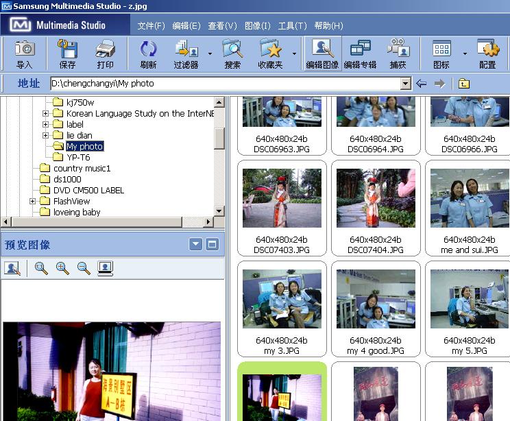Maximize the preview panel with window button
510x421 pixels.
[212, 244]
